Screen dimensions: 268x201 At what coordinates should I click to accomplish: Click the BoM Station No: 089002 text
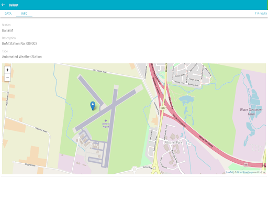tap(19, 43)
